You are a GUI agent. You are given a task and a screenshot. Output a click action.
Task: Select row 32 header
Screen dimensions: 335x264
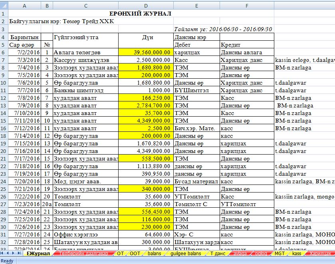pos(4,242)
